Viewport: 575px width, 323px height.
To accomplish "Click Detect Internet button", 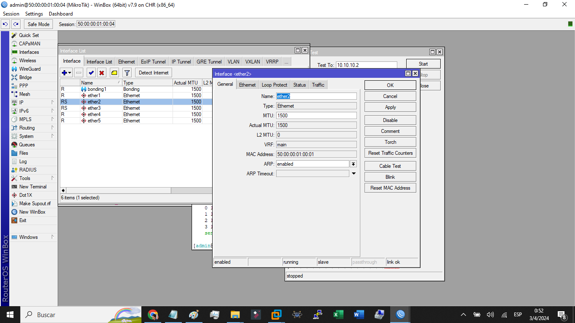I will coord(154,73).
